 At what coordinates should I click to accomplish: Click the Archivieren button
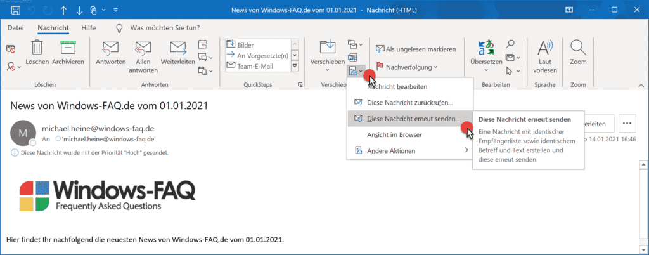coord(68,53)
